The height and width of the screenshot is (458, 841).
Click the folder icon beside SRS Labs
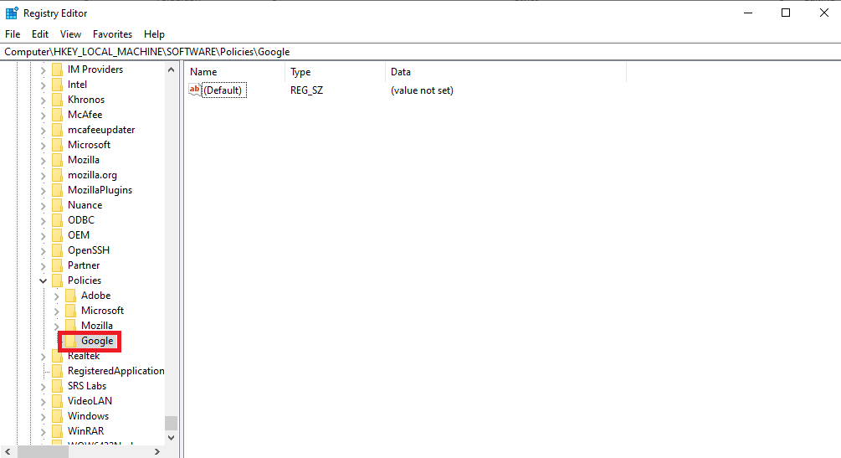[58, 386]
